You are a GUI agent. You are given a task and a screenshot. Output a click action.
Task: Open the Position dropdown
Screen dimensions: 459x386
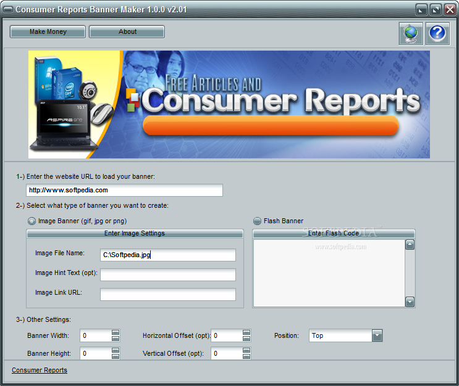click(377, 335)
